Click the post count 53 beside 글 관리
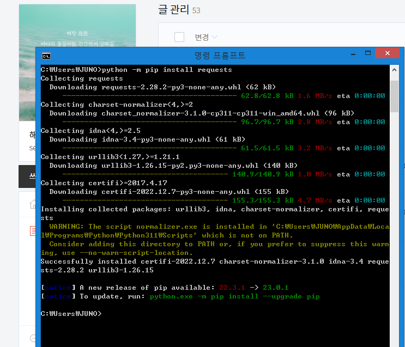This screenshot has height=347, width=405. pos(196,10)
